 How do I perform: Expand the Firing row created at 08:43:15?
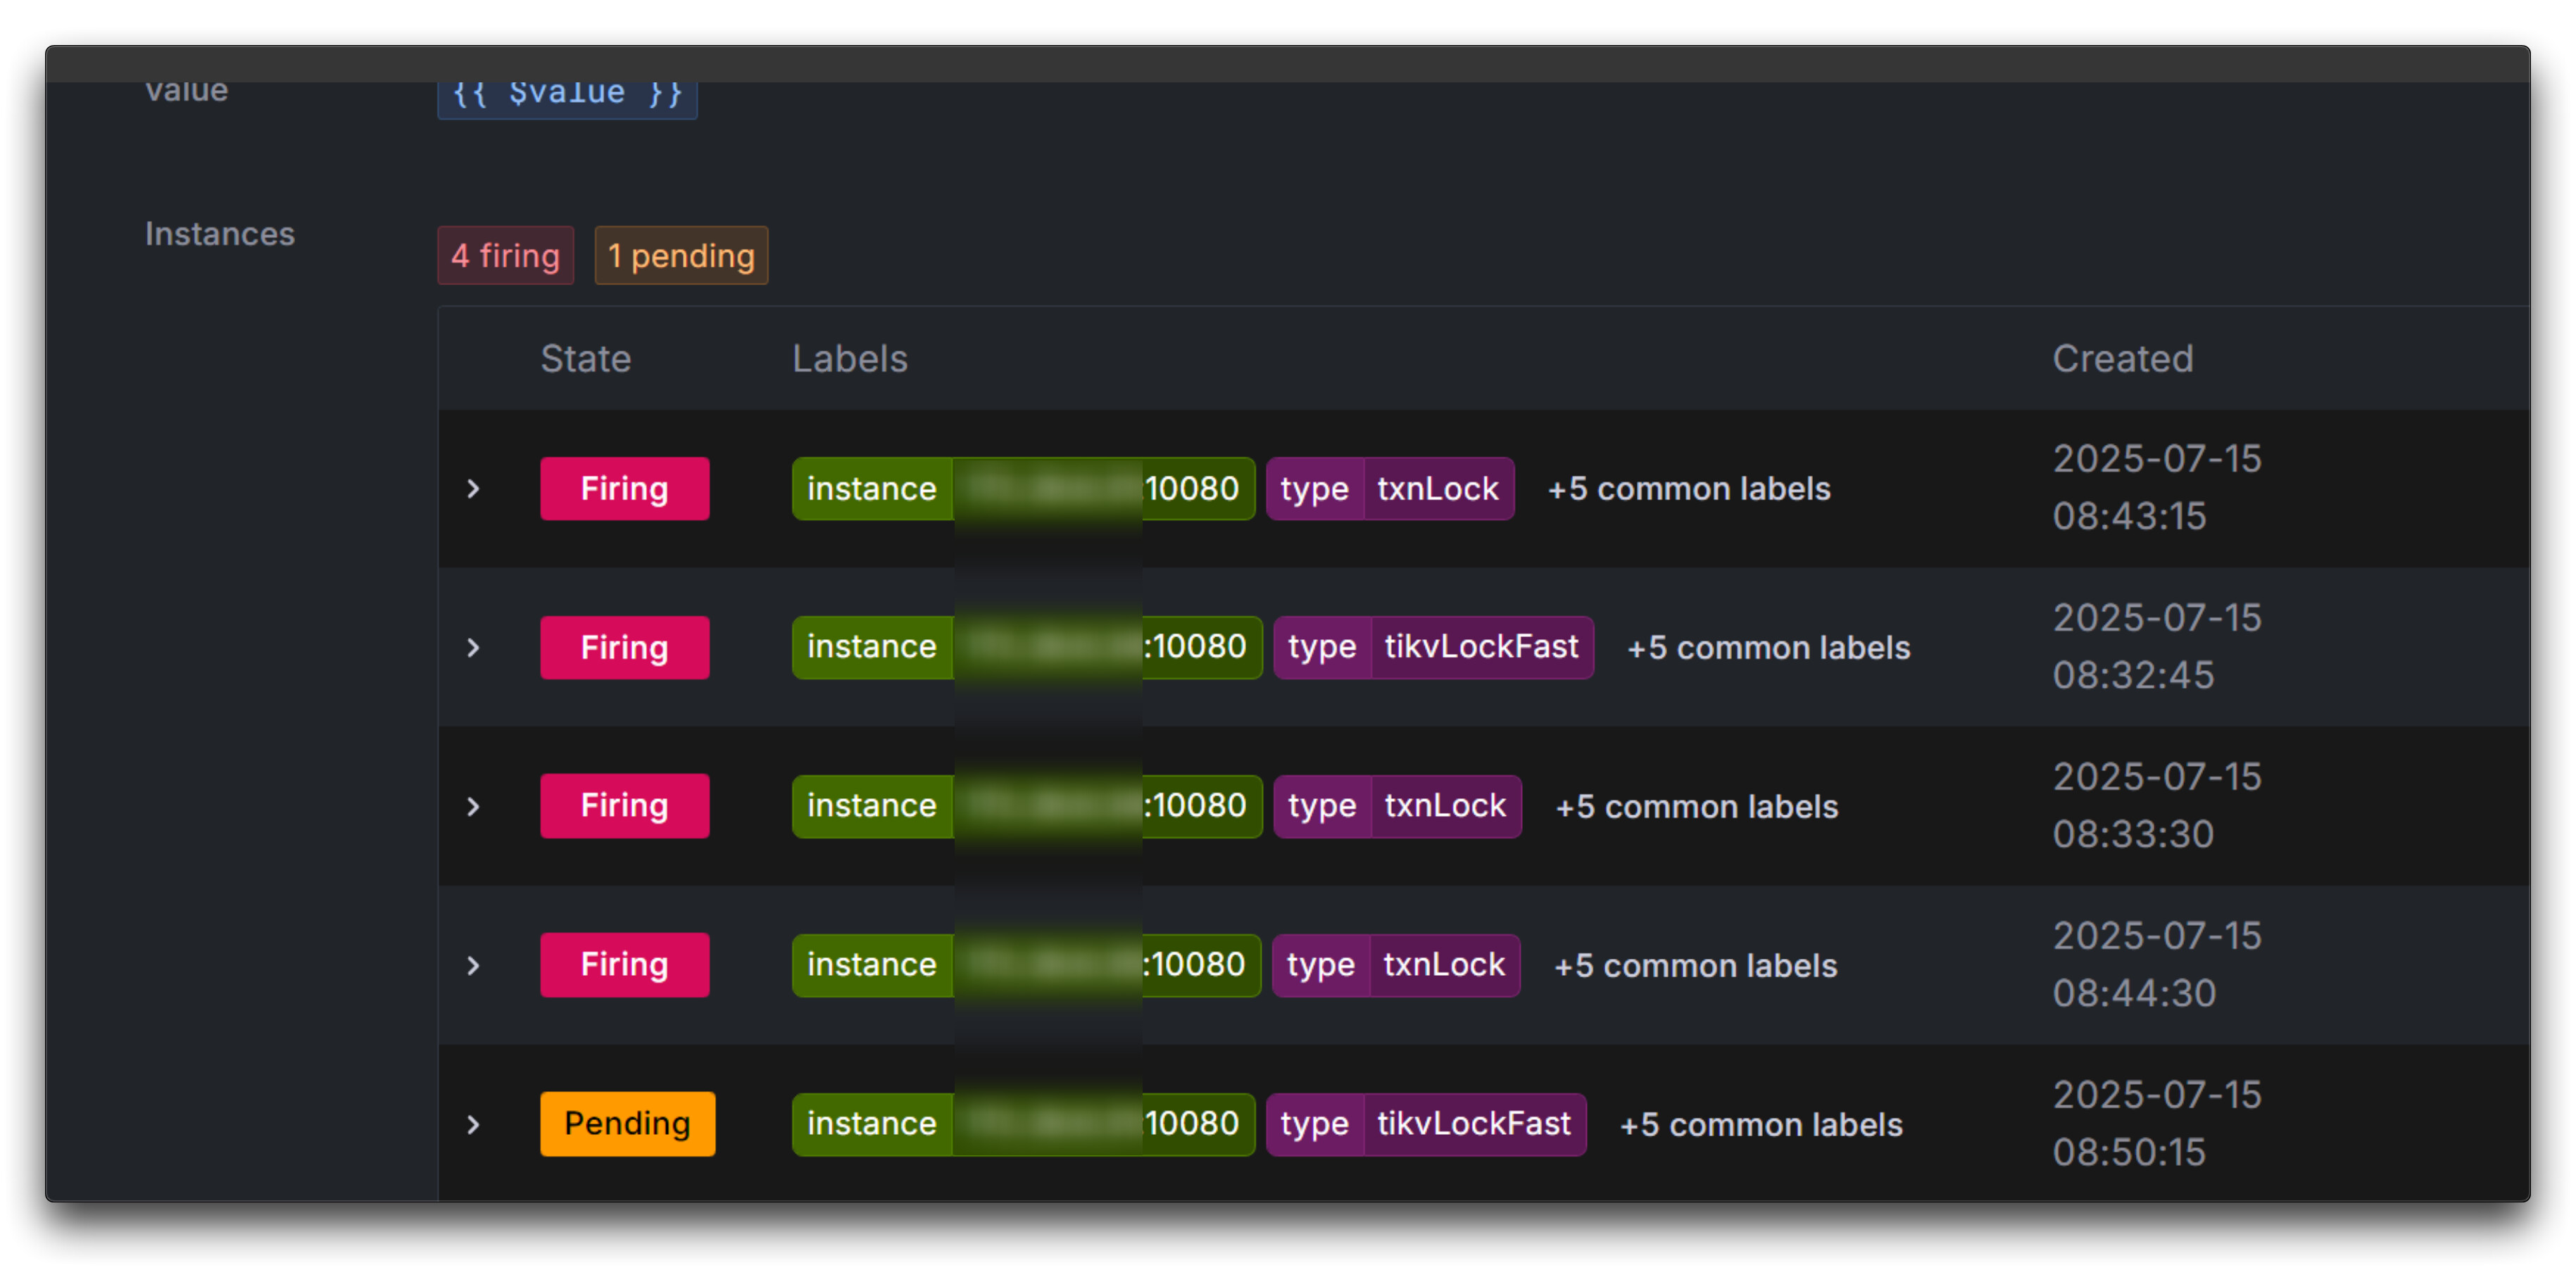coord(473,489)
